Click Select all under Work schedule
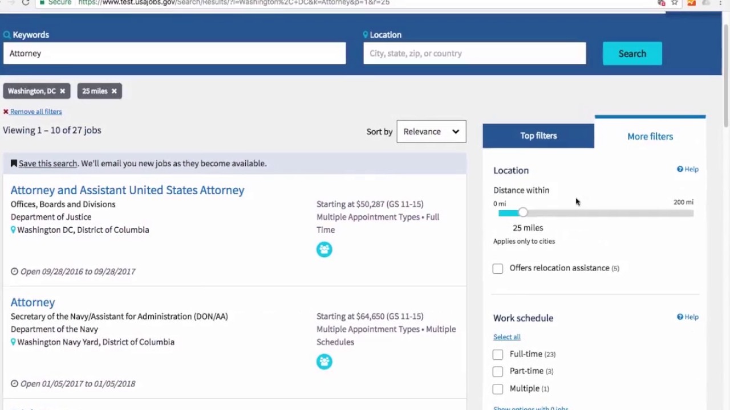Image resolution: width=730 pixels, height=410 pixels. coord(507,337)
